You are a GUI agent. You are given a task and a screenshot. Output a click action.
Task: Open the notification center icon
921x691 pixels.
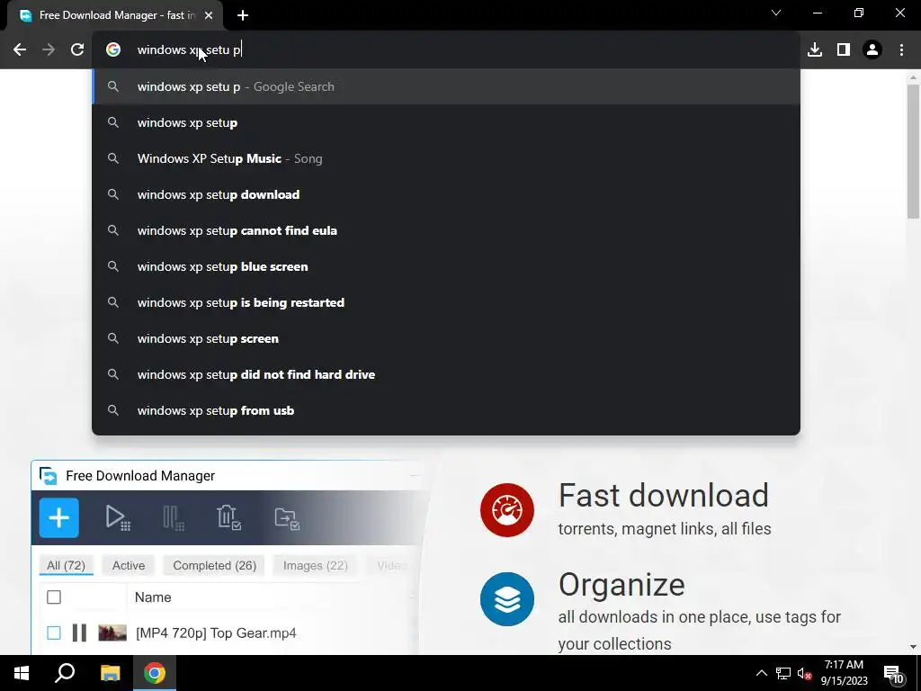coord(893,674)
